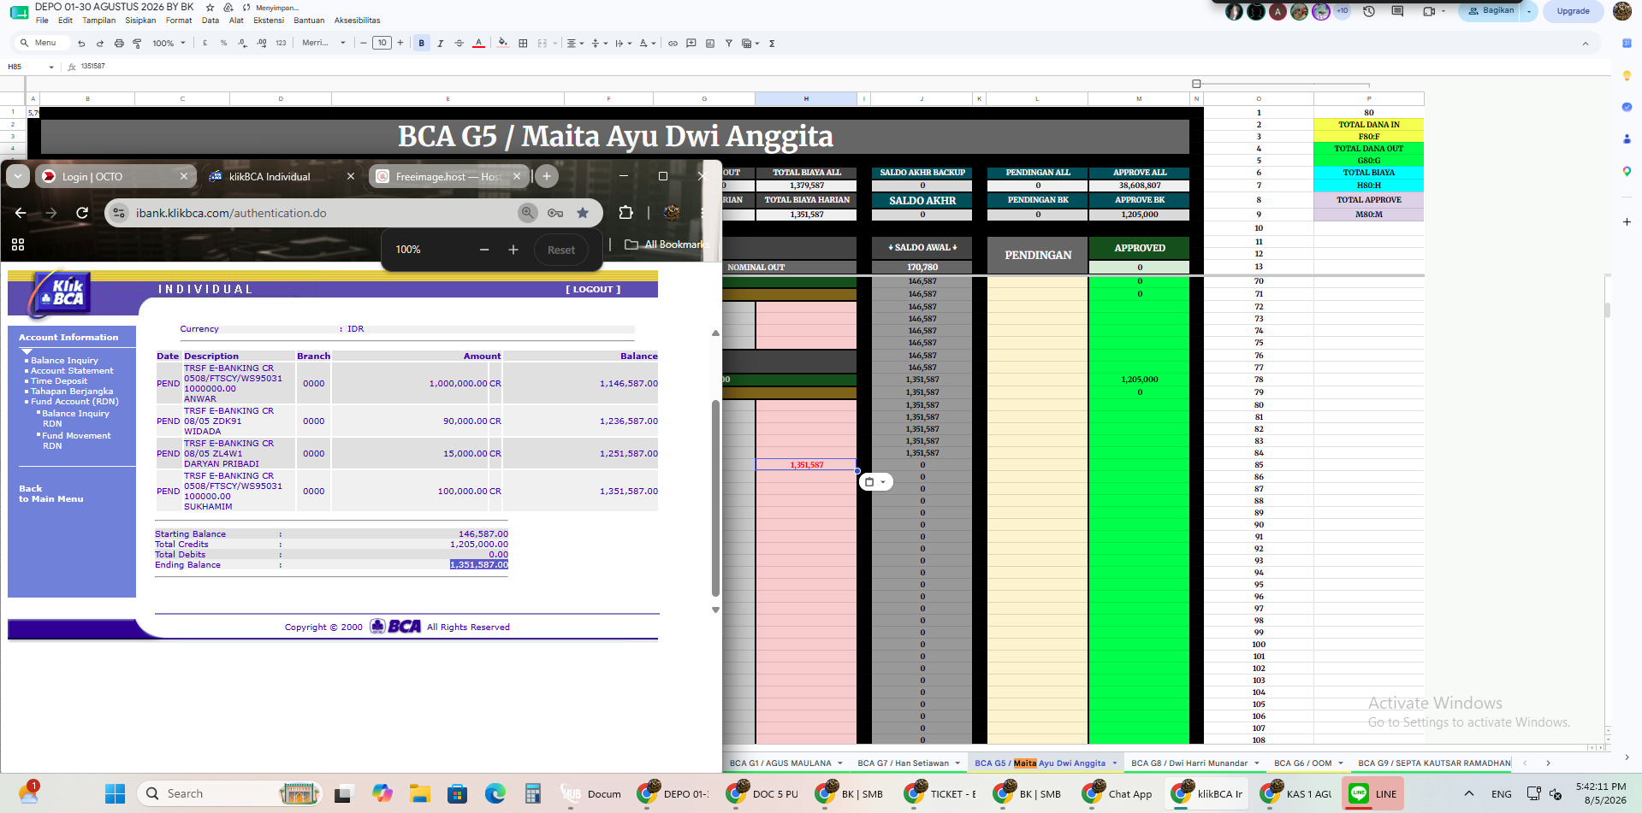Open the vertical align dropdown
The image size is (1642, 813).
(599, 43)
